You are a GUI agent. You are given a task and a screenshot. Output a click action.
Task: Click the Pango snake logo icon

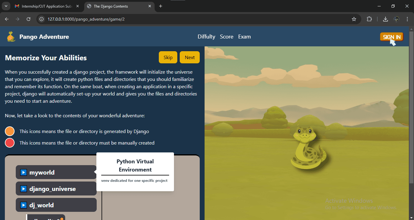tap(11, 37)
